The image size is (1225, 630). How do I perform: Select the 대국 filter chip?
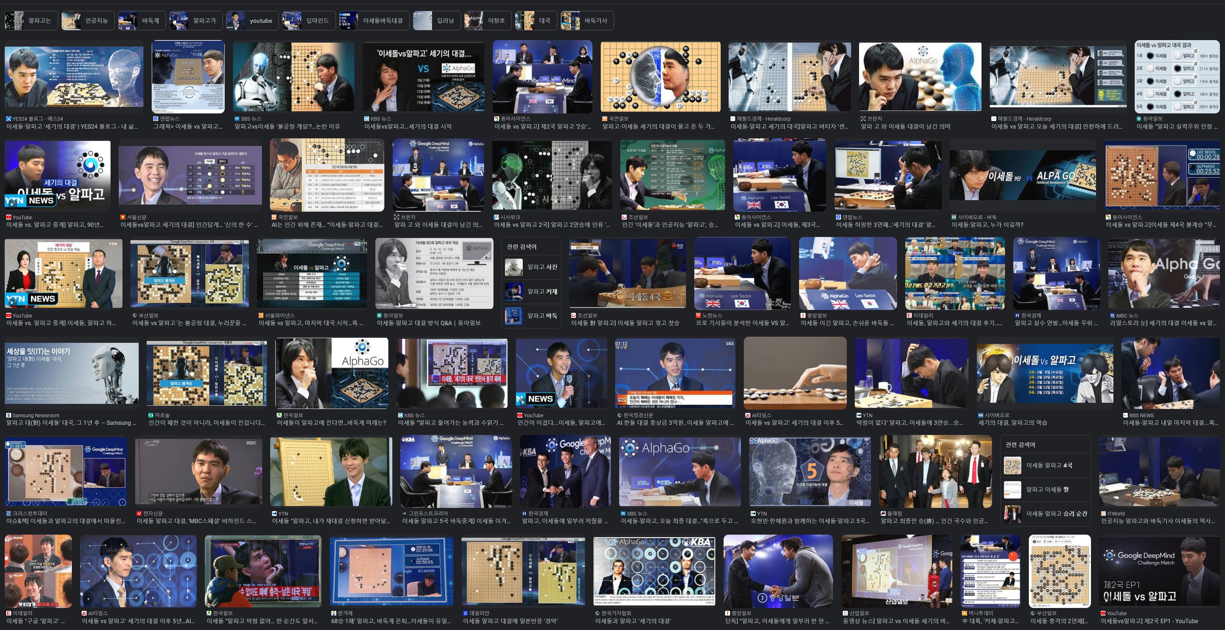tap(536, 21)
